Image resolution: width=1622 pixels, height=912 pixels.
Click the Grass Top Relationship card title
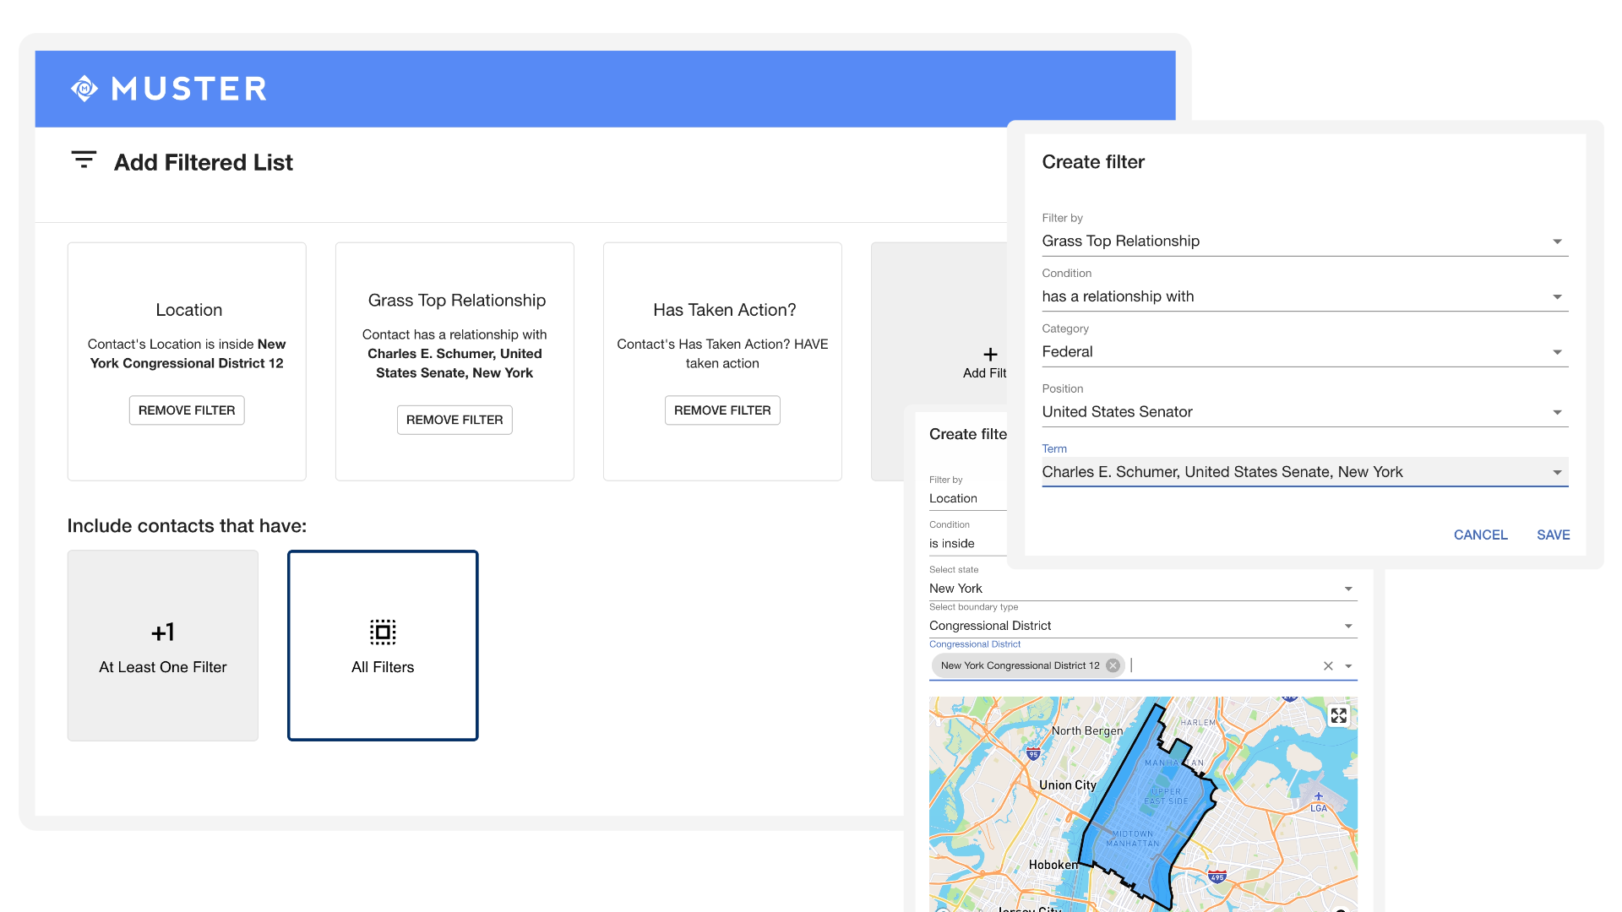(457, 301)
